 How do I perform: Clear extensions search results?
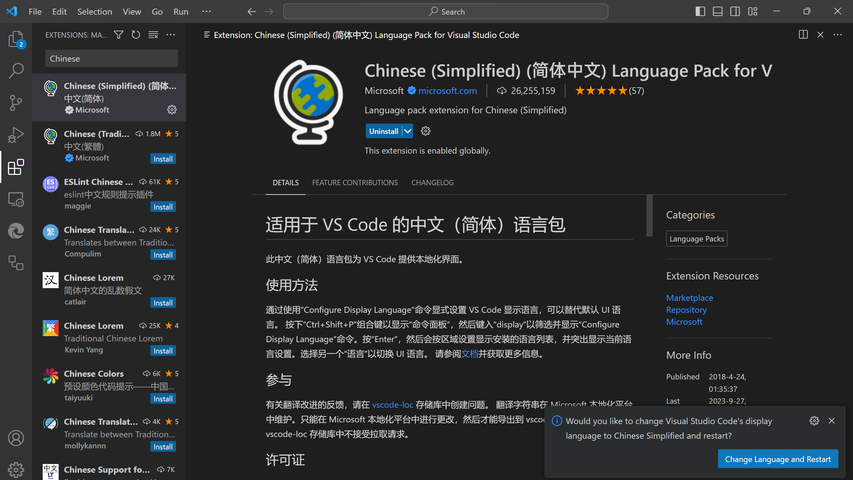pyautogui.click(x=153, y=35)
